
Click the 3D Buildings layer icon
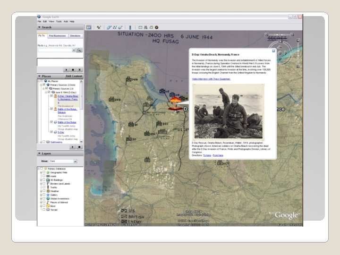pyautogui.click(x=48, y=180)
